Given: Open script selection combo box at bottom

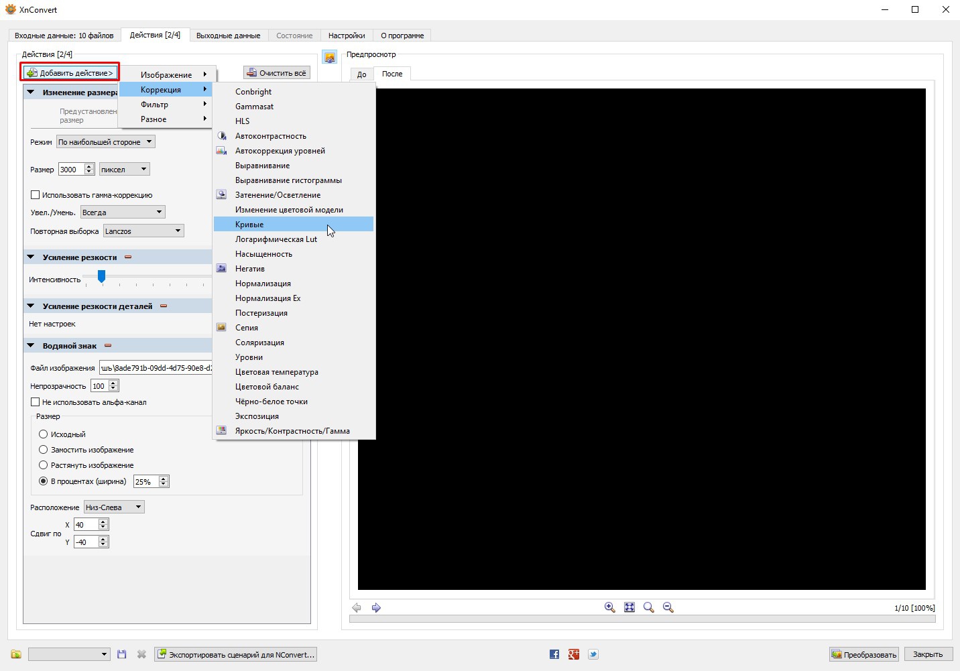Looking at the screenshot, I should click(69, 654).
